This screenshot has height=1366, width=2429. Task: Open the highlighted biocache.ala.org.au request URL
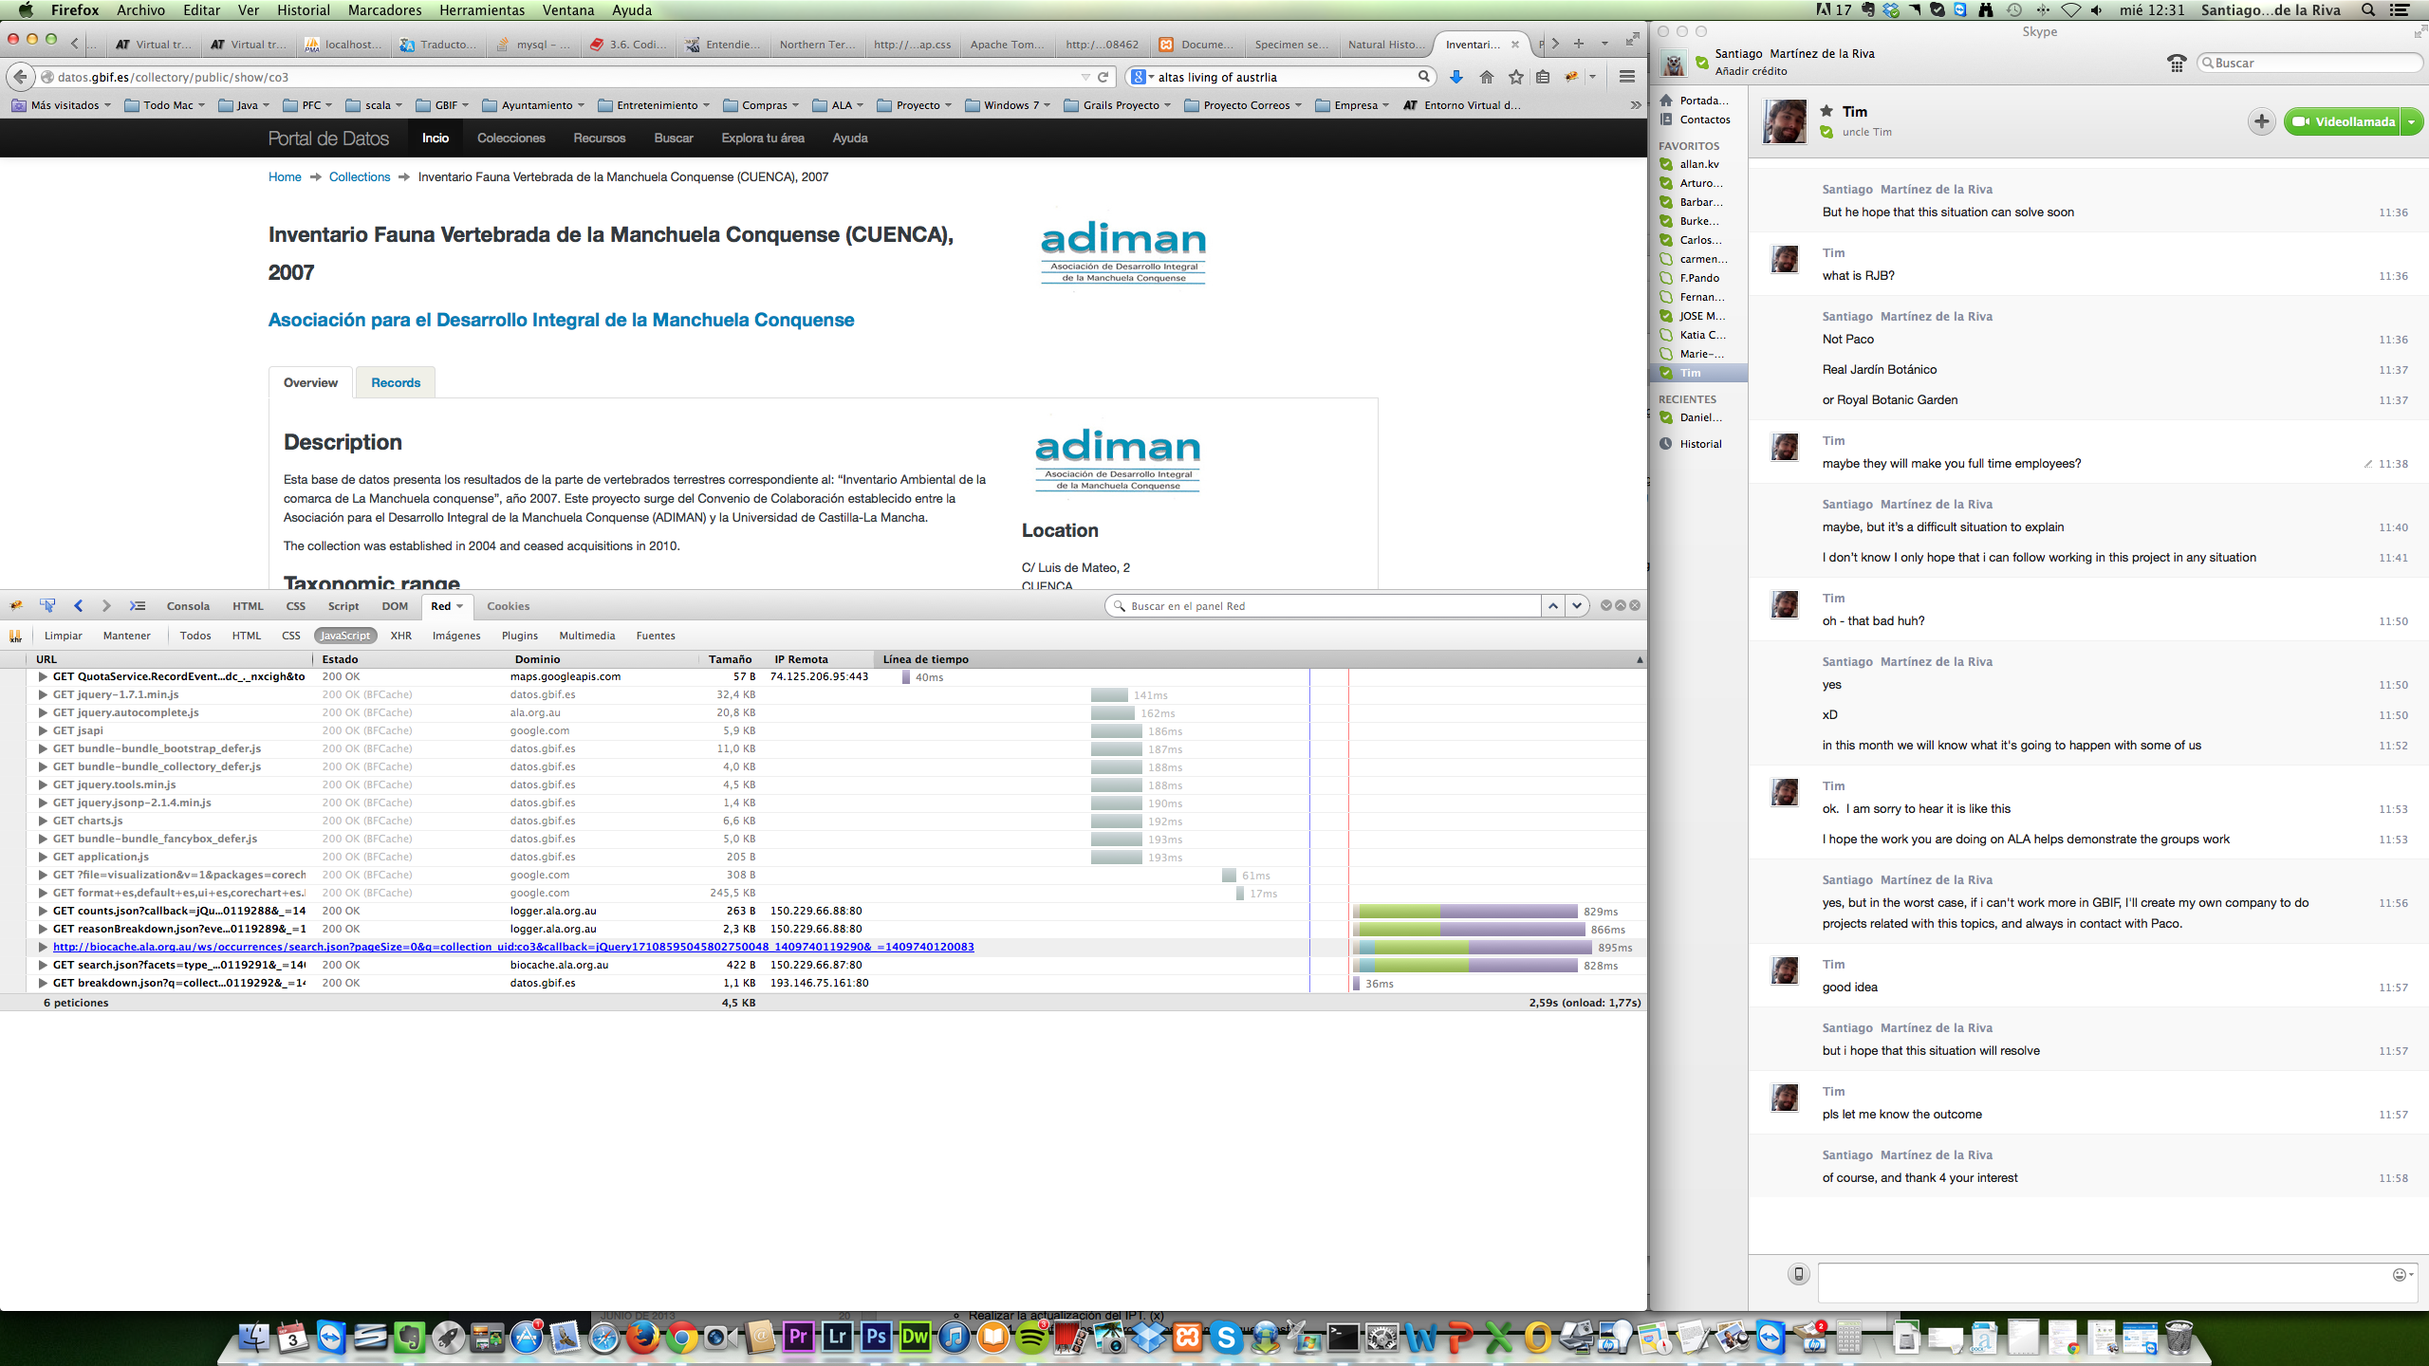tap(513, 947)
